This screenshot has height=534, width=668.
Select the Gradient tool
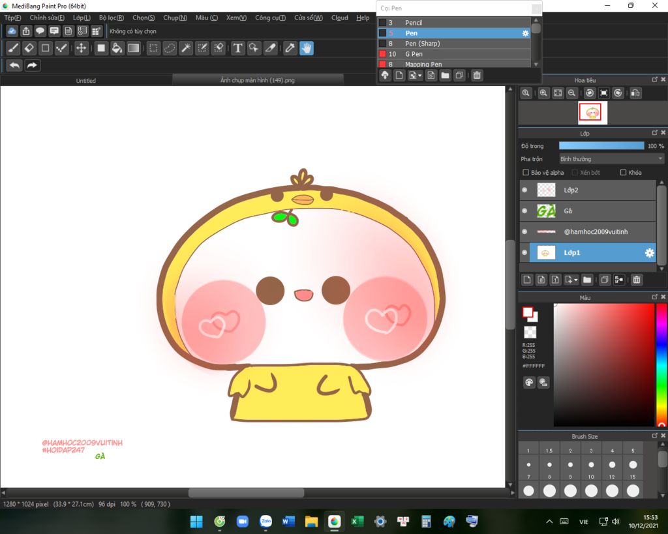click(134, 48)
